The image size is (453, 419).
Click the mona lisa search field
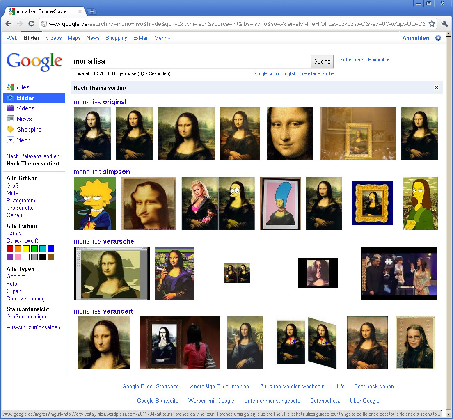click(191, 62)
